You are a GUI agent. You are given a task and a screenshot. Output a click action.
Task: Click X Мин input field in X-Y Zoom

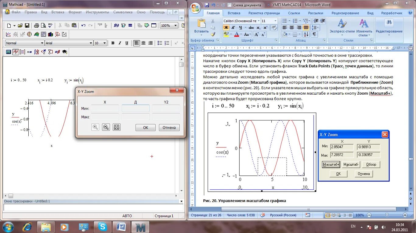[x=105, y=108]
